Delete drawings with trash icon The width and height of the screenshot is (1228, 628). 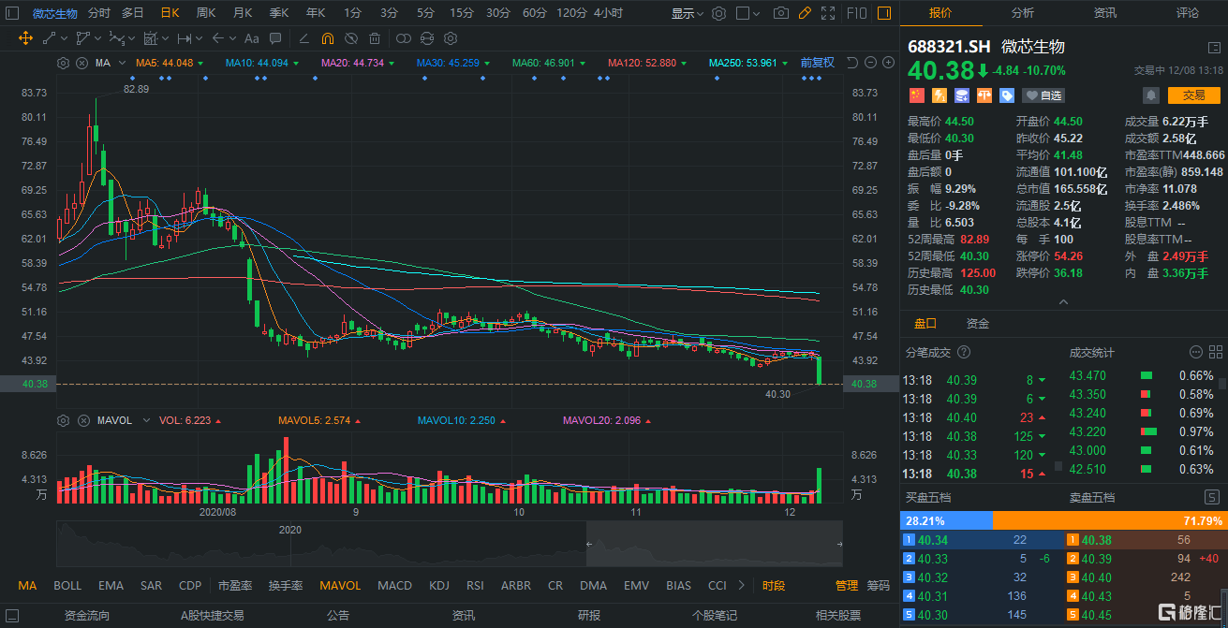pos(375,38)
